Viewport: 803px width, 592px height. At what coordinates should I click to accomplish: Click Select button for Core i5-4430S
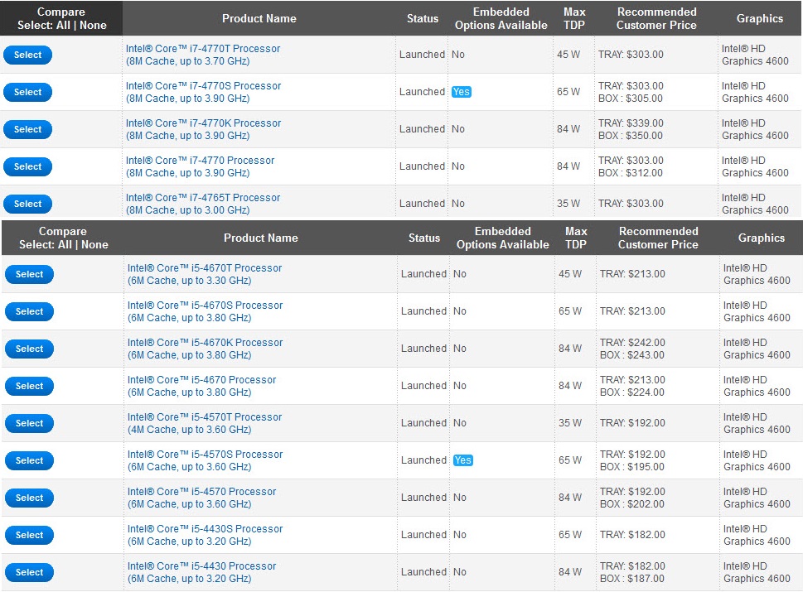[x=29, y=535]
